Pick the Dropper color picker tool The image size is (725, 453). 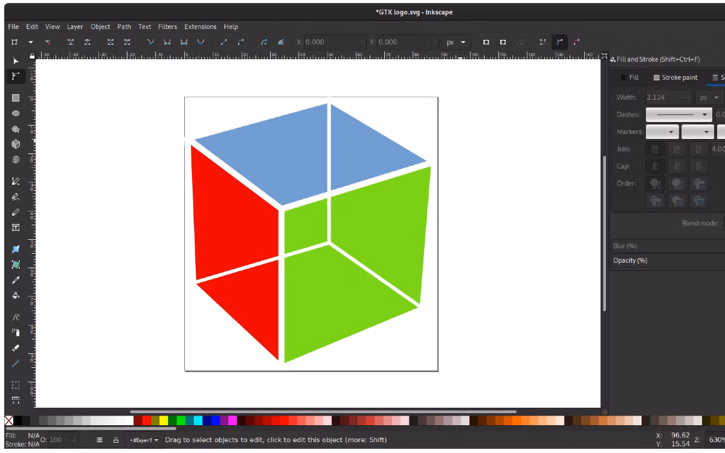pos(16,280)
